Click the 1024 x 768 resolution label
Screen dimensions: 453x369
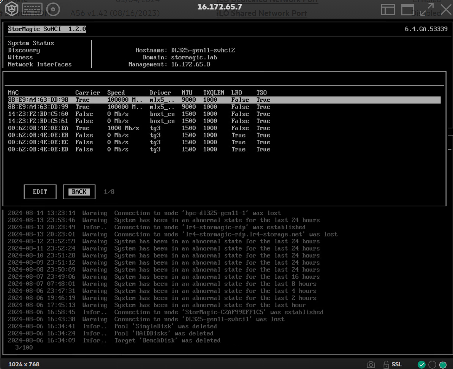[24, 364]
